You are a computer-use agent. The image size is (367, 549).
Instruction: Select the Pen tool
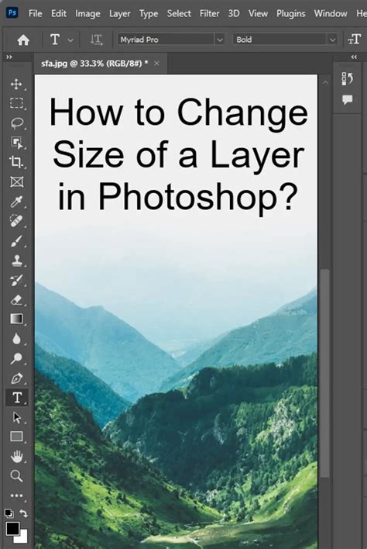(x=16, y=378)
